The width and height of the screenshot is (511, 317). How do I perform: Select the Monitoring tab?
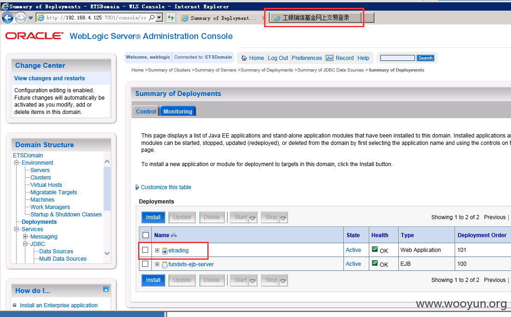pyautogui.click(x=178, y=111)
